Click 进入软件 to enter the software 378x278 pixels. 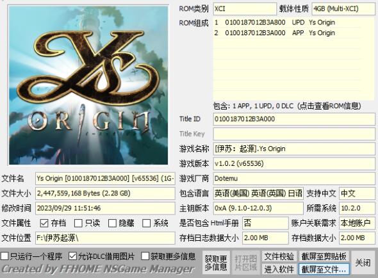coord(279,269)
